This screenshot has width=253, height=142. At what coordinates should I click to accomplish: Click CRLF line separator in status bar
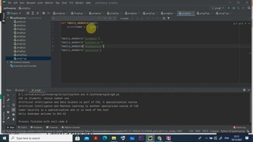198,131
